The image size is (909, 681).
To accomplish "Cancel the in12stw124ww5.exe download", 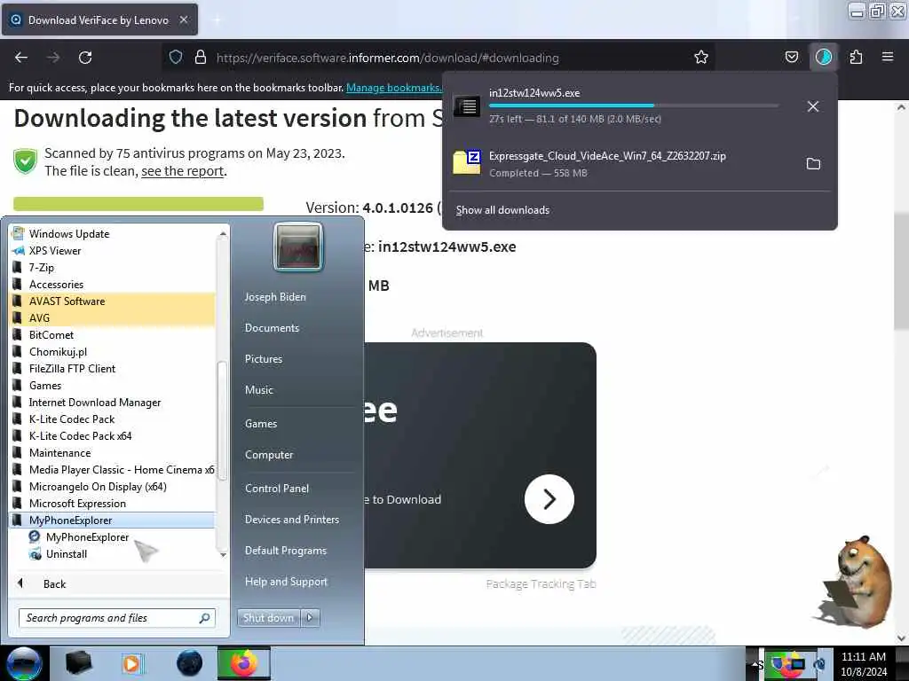I will tap(813, 106).
